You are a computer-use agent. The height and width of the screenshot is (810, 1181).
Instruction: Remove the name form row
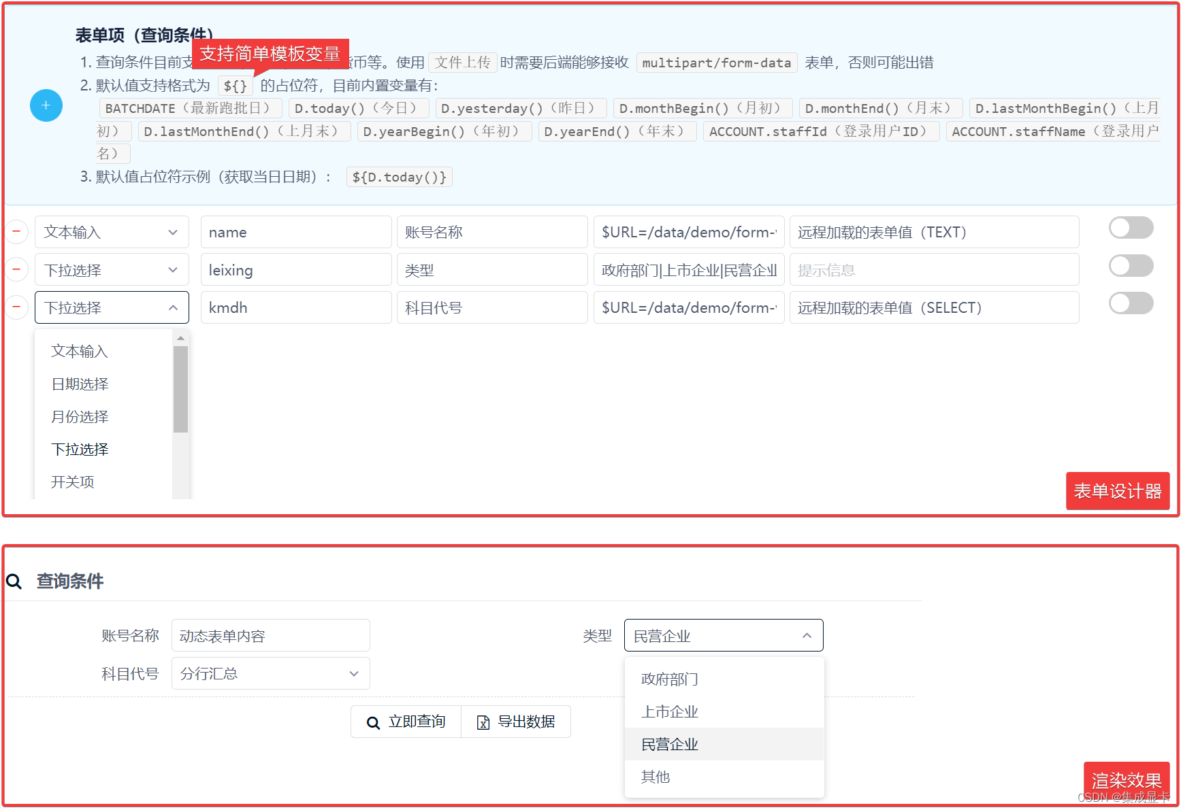(x=16, y=232)
